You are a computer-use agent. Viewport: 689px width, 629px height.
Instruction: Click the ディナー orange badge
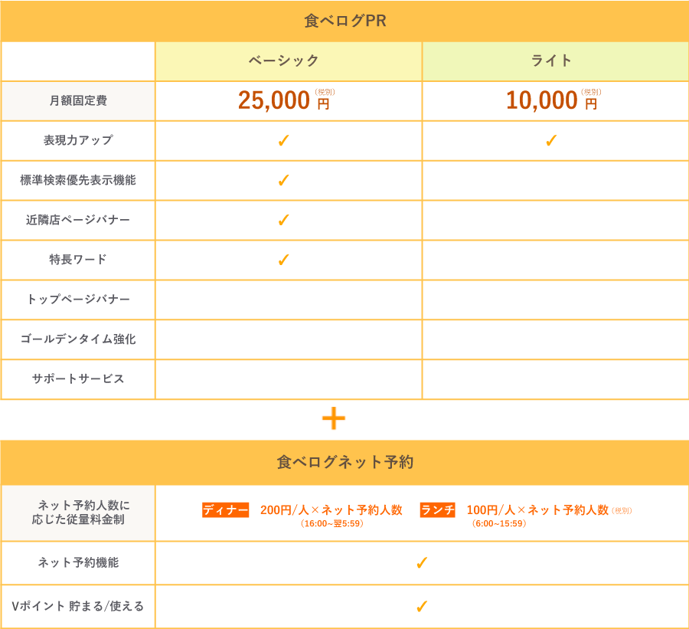(x=225, y=510)
